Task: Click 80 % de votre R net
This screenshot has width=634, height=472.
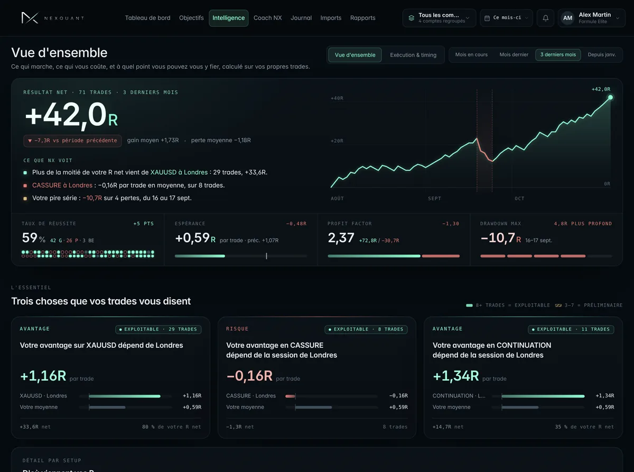Action: click(172, 427)
